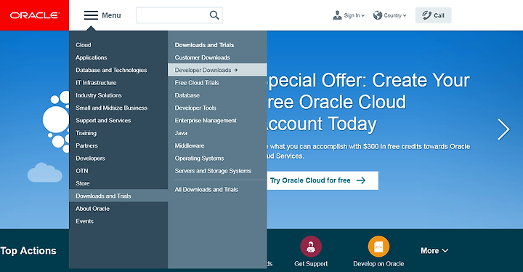
Task: Open the Cloud menu item
Action: coord(84,45)
